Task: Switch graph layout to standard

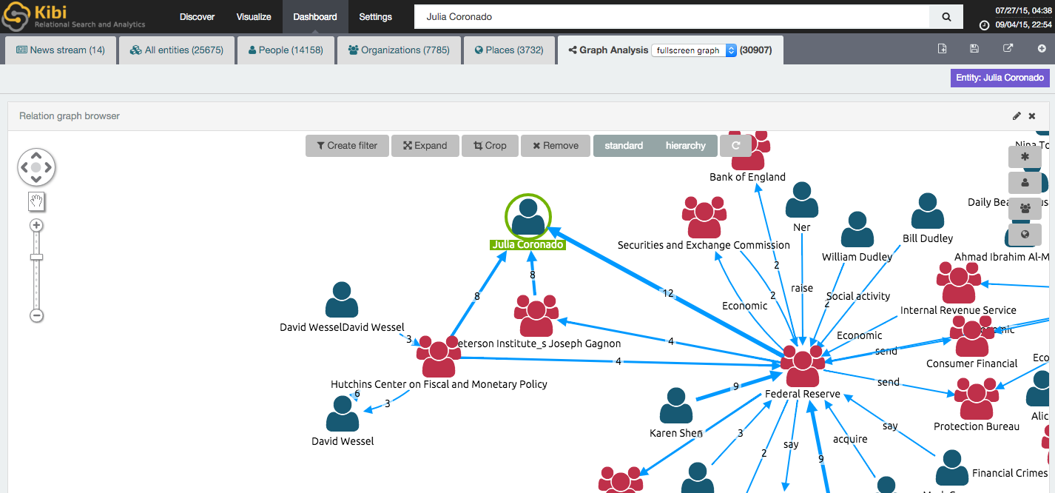Action: 624,146
